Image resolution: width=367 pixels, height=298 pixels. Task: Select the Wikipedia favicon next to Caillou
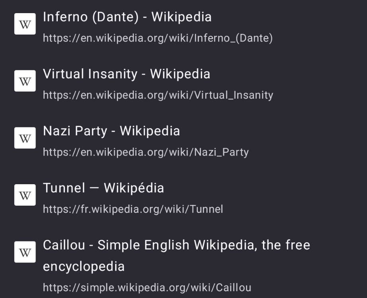pyautogui.click(x=25, y=252)
